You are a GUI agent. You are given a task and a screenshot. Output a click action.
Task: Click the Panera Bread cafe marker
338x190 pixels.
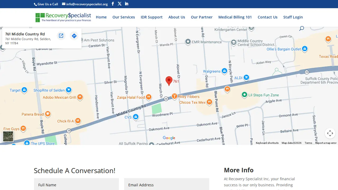coord(48,114)
